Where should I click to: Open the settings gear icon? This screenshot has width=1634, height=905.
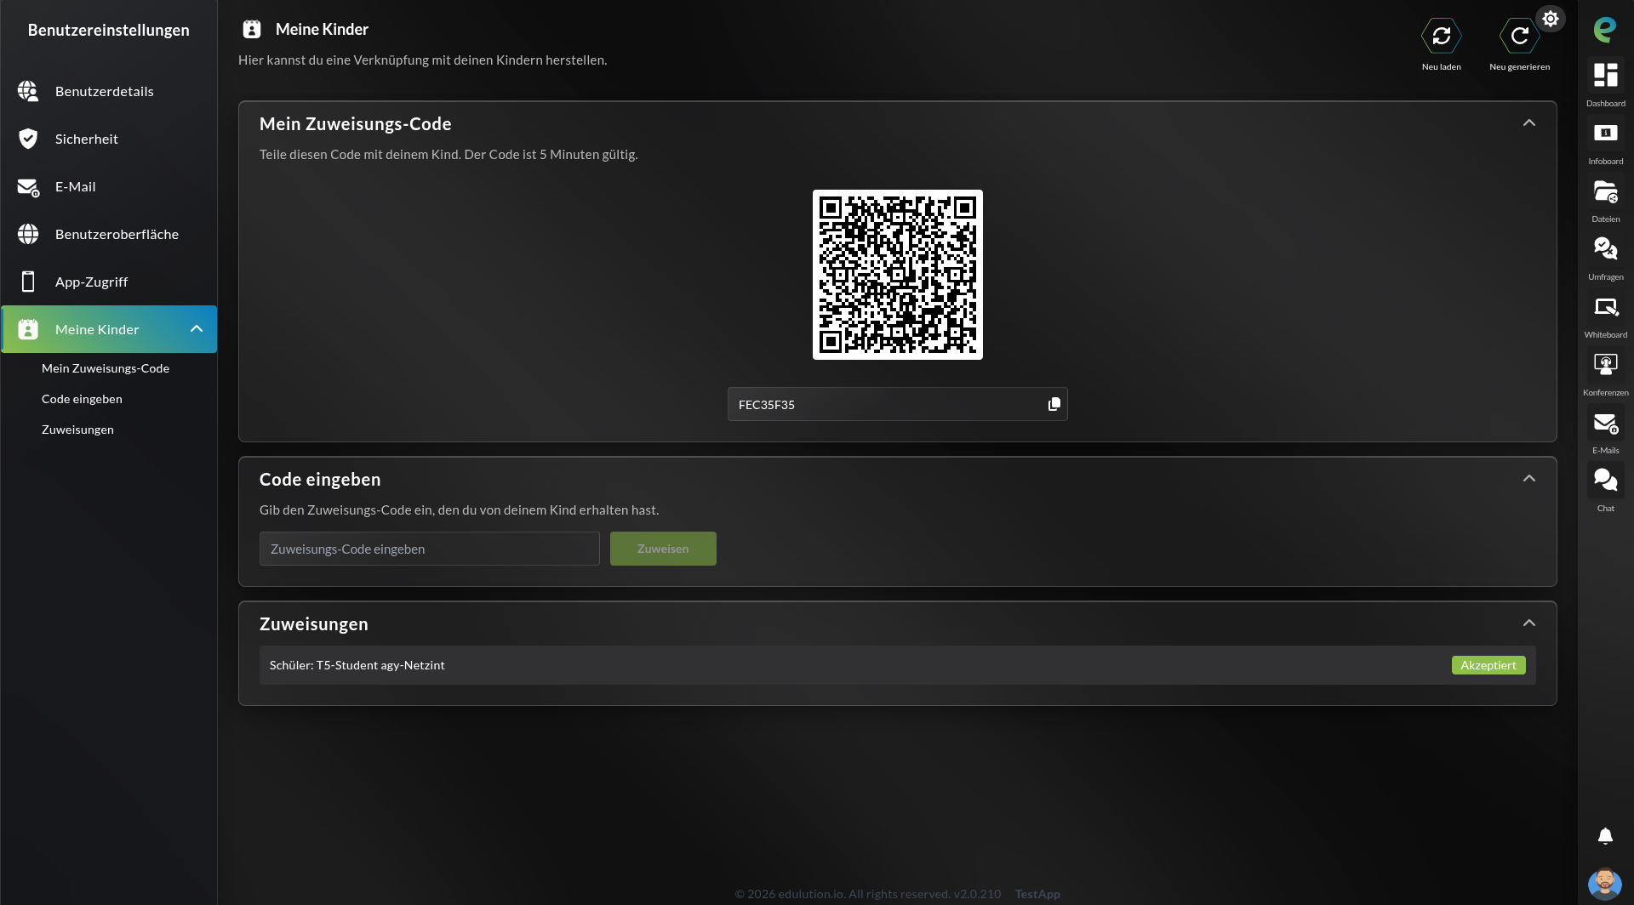(x=1551, y=19)
